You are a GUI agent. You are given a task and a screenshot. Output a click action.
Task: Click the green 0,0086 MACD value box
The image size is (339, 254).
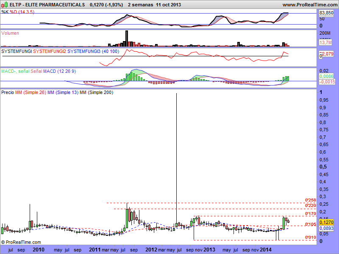326,76
